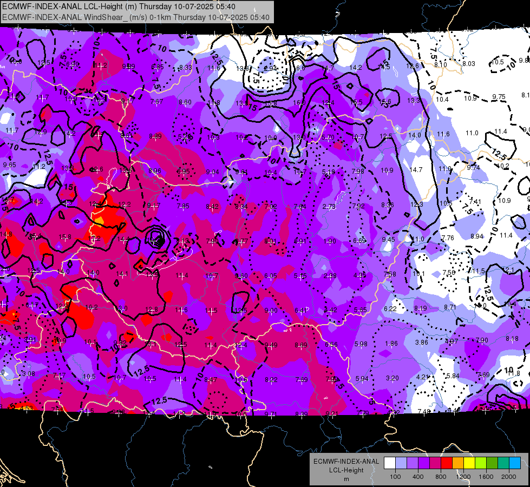Click the legend tick value '100'
The image size is (530, 487).
395,477
